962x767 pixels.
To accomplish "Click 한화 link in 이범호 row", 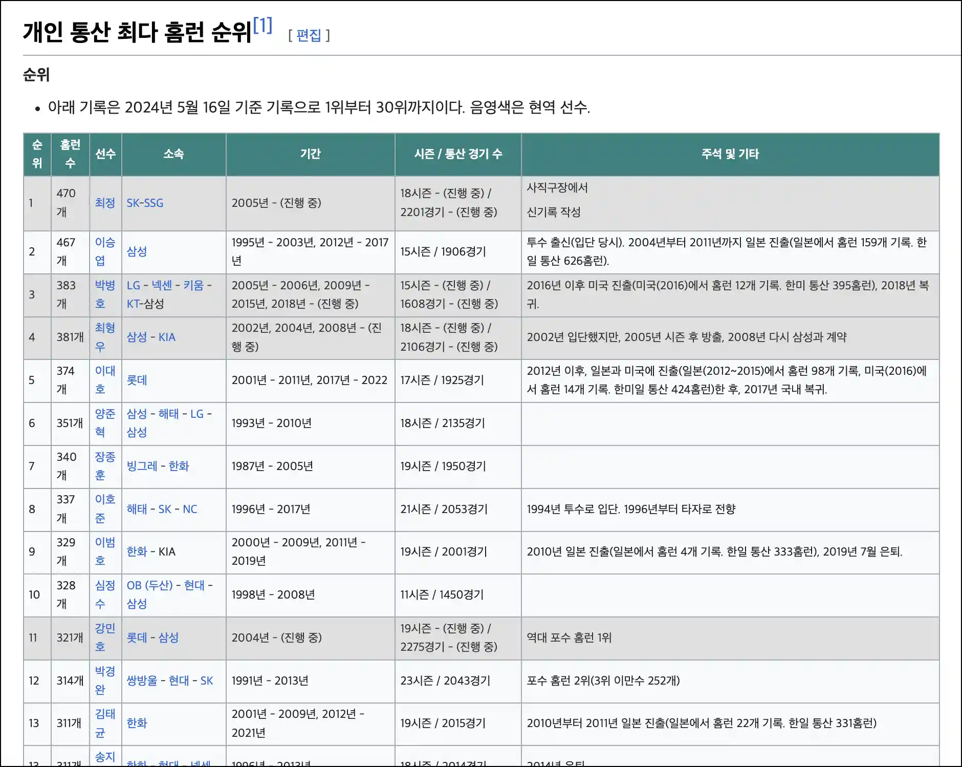I will (x=137, y=551).
